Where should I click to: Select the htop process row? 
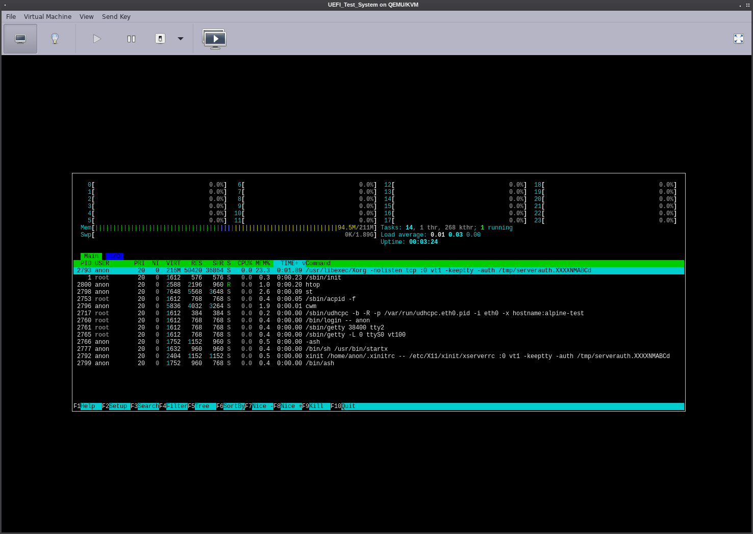(379, 285)
